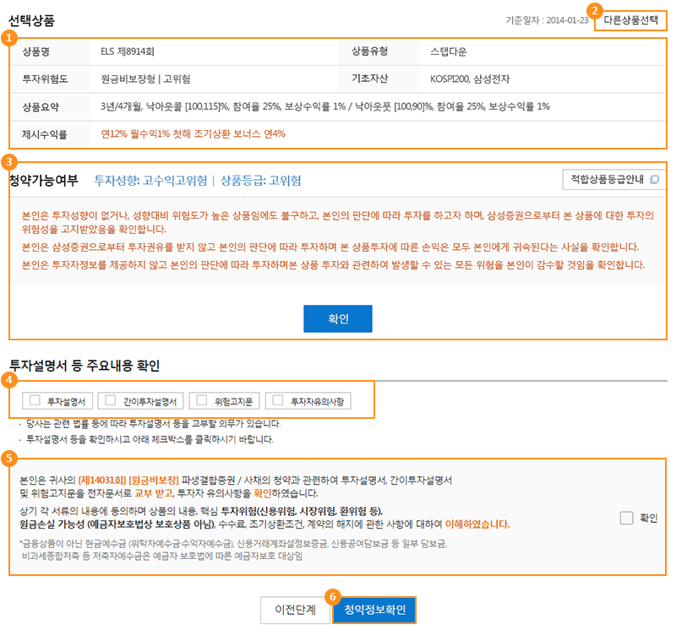Click the orange 연12% 월수익1% yield text
Viewport: 676px width, 630px height.
[194, 134]
